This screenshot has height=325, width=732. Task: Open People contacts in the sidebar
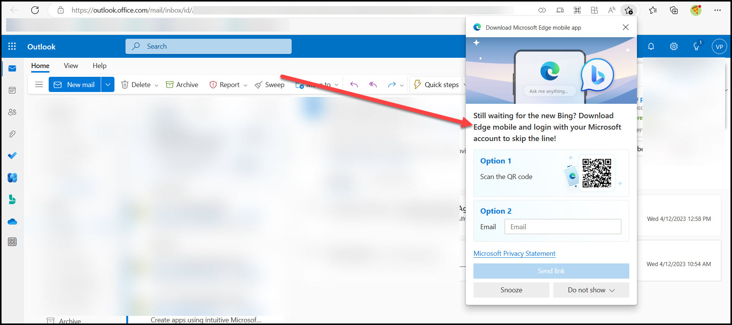(12, 112)
